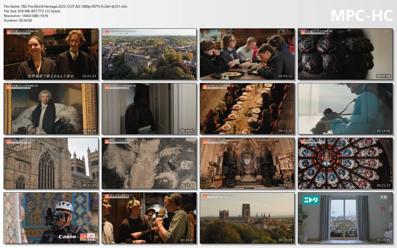Click the Canon logo on the cameraman thumbnail

(x=67, y=236)
